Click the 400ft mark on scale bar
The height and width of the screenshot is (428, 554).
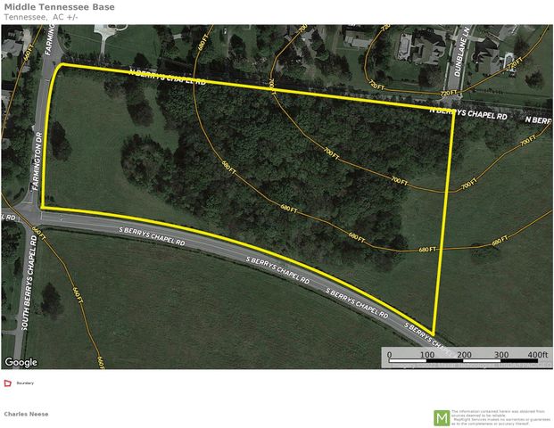(x=537, y=355)
